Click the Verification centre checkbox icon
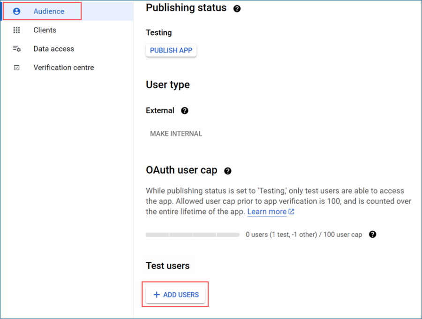The height and width of the screenshot is (319, 422). (17, 68)
